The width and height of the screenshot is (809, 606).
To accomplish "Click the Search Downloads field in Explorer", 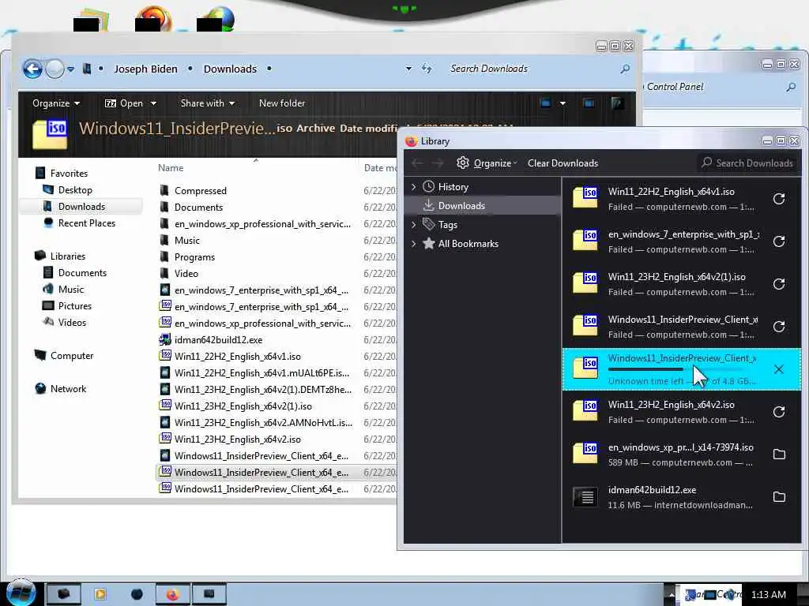I will click(x=532, y=69).
